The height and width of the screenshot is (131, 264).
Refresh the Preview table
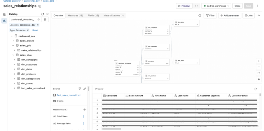coord(256,89)
